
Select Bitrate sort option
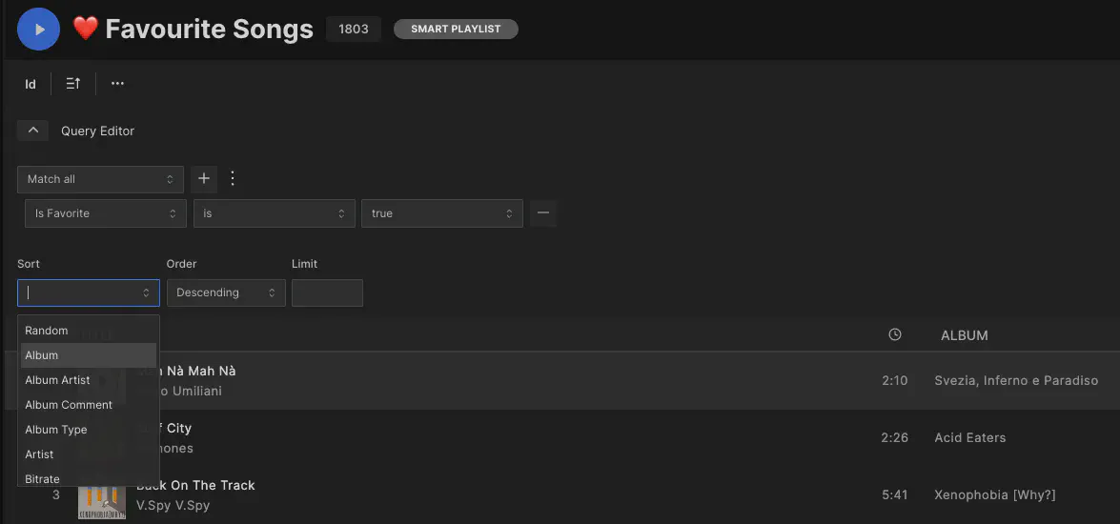(x=43, y=478)
